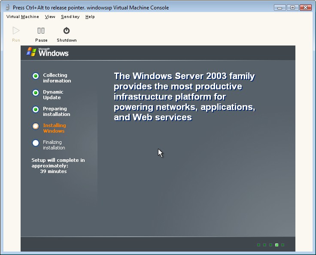Image resolution: width=316 pixels, height=255 pixels.
Task: Click the first dim progress square
Action: (x=259, y=245)
